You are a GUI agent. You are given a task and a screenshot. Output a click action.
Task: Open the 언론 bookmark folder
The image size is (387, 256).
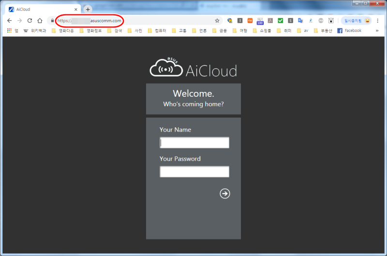tap(199, 30)
